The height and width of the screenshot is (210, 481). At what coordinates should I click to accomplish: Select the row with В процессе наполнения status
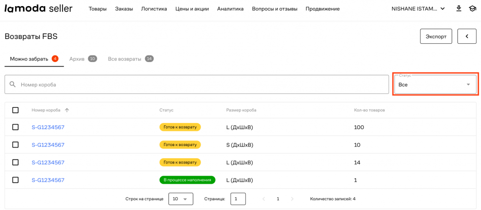click(16, 180)
